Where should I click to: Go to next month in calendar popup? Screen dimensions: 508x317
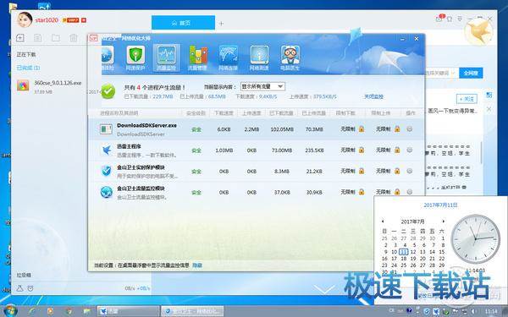point(444,221)
